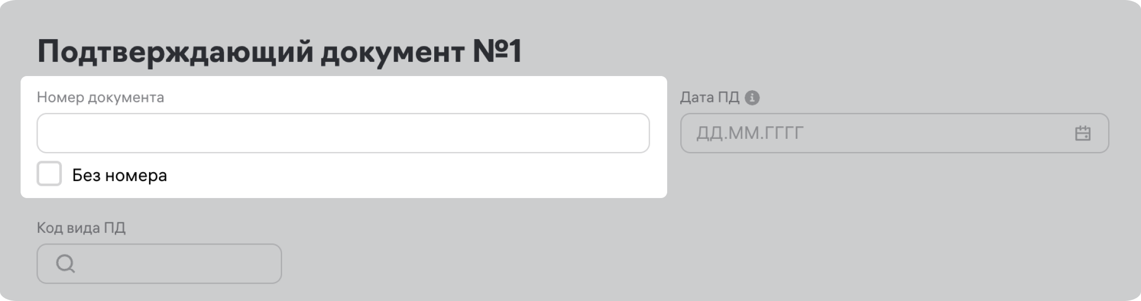Click the info icon beside Дата ПД
Viewport: 1141px width, 301px height.
pos(752,98)
